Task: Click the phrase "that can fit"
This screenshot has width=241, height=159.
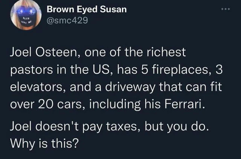Action: coord(190,87)
